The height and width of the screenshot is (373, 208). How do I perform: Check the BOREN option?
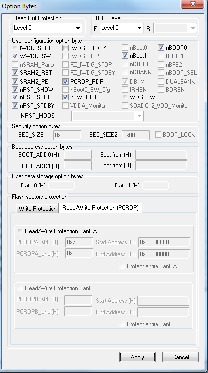tap(161, 89)
